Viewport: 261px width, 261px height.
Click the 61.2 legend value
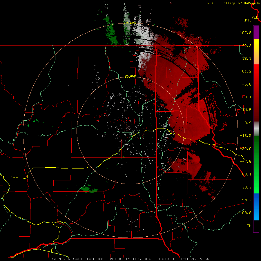247,71
